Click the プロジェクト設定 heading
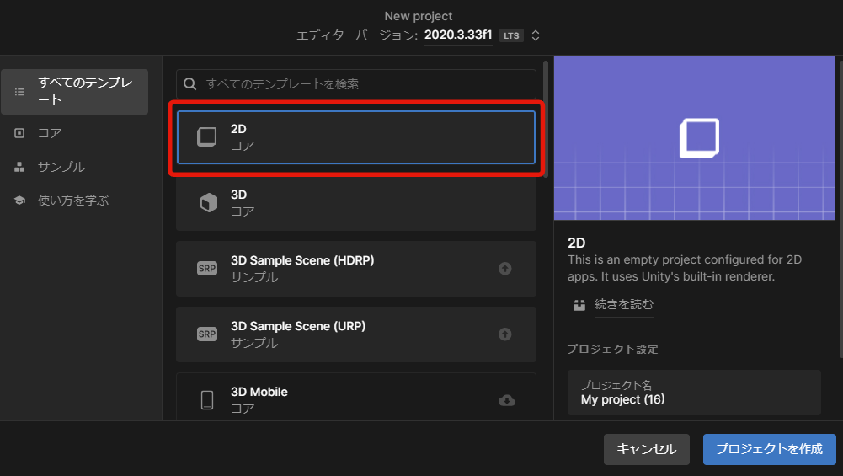Viewport: 843px width, 476px height. point(612,349)
